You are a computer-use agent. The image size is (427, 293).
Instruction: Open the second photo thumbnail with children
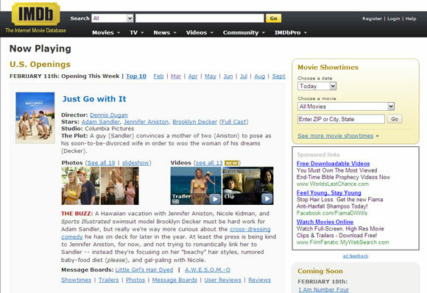click(x=120, y=186)
